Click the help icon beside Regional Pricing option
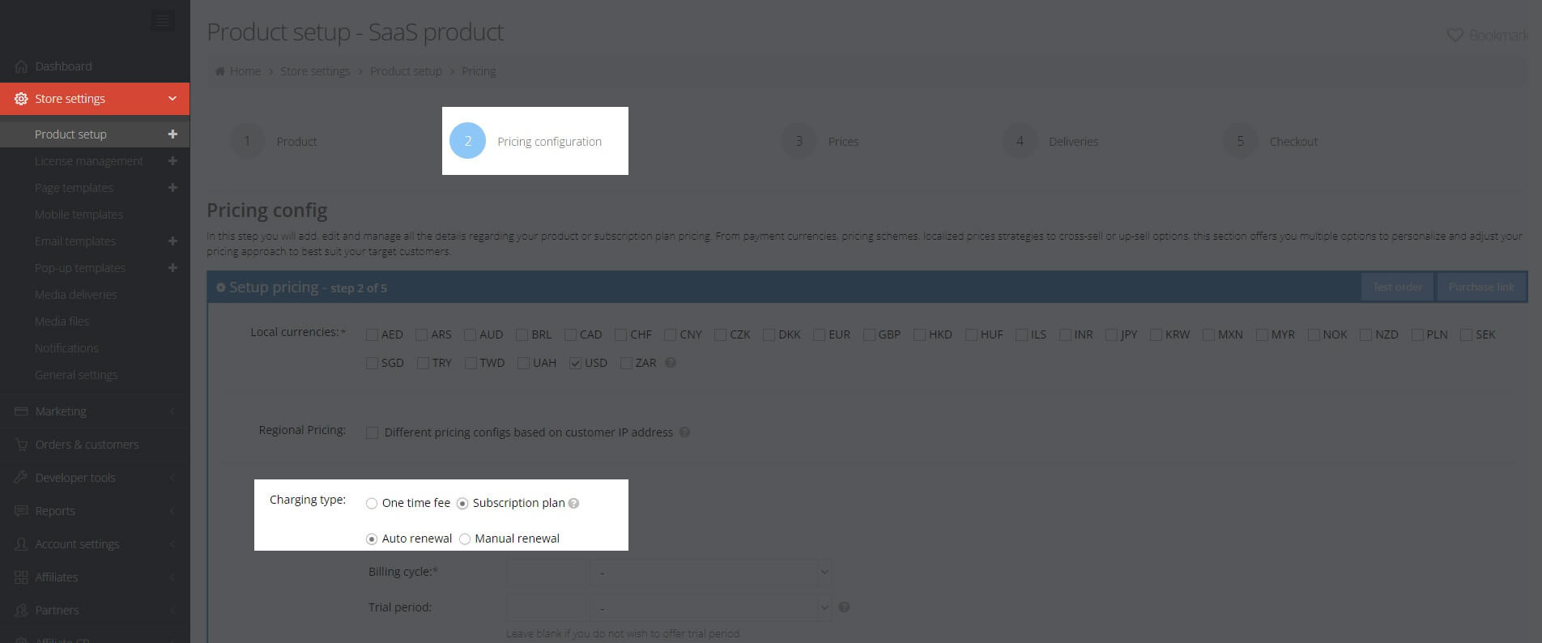 (x=684, y=432)
